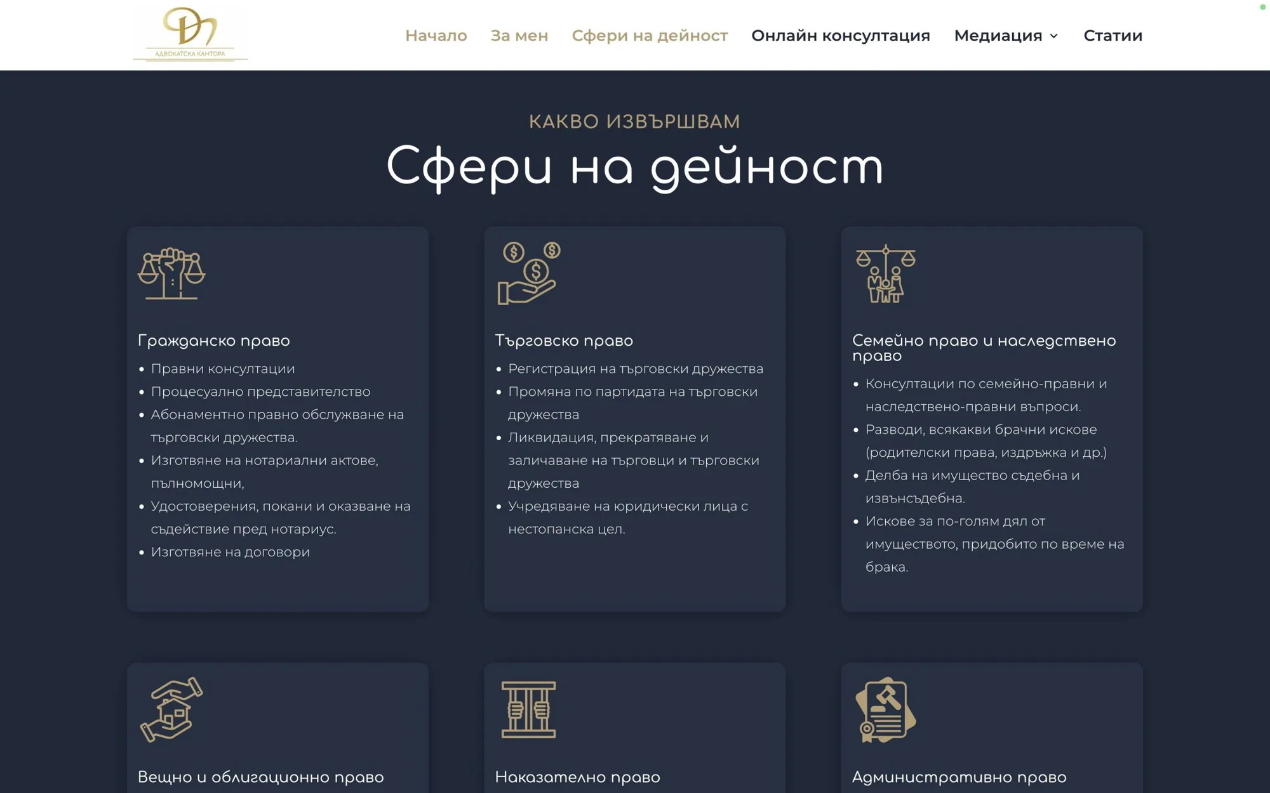
Task: Click the Търговско право card heading
Action: click(x=564, y=341)
